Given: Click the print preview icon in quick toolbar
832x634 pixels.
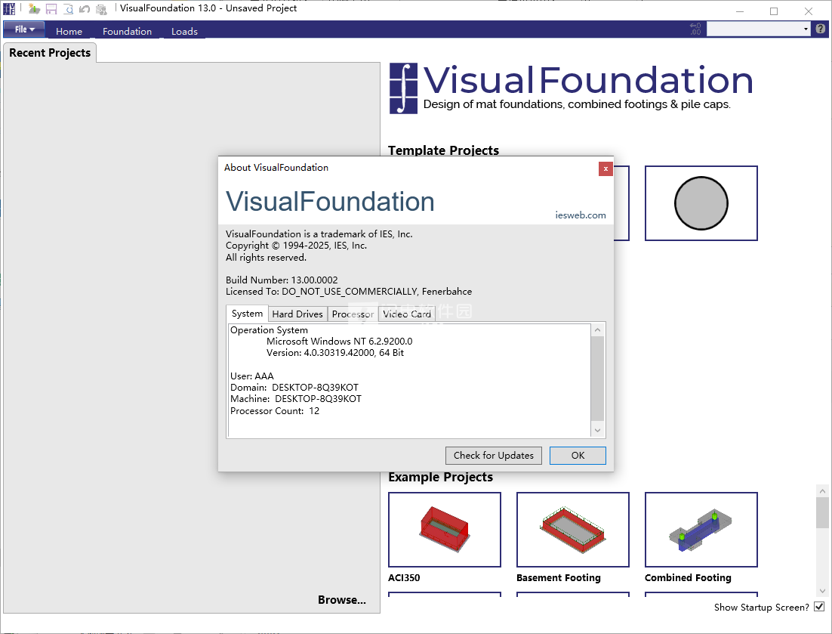Looking at the screenshot, I should pos(69,10).
